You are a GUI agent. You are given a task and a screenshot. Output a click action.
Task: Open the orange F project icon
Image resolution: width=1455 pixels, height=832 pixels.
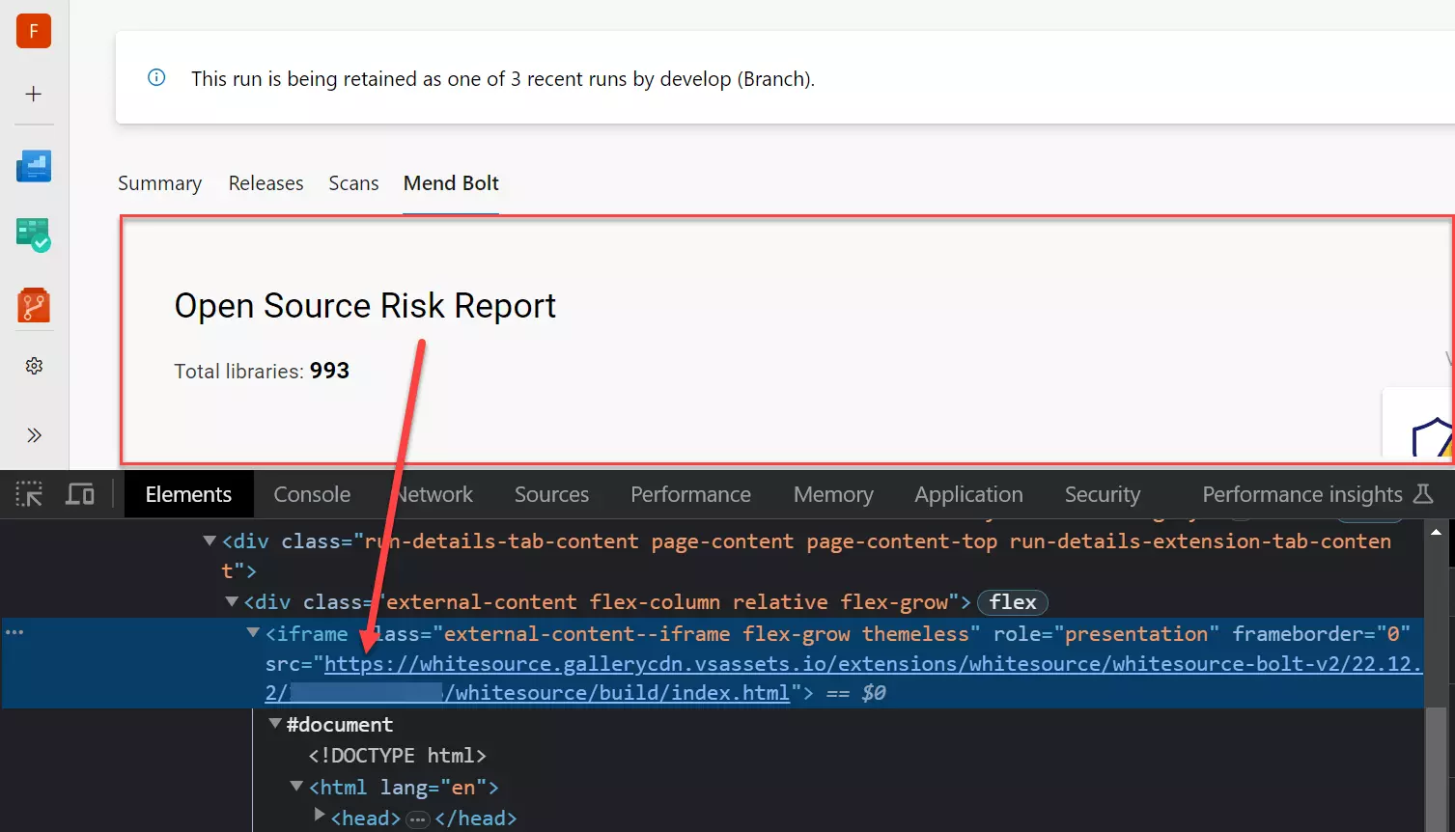click(34, 31)
